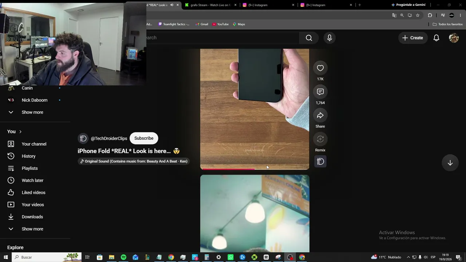Open the Original Sound music link
The width and height of the screenshot is (466, 262).
(x=134, y=161)
